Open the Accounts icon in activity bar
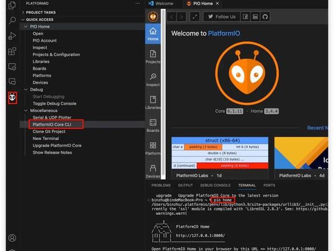Viewport: 334px width, 251px height. [12, 238]
